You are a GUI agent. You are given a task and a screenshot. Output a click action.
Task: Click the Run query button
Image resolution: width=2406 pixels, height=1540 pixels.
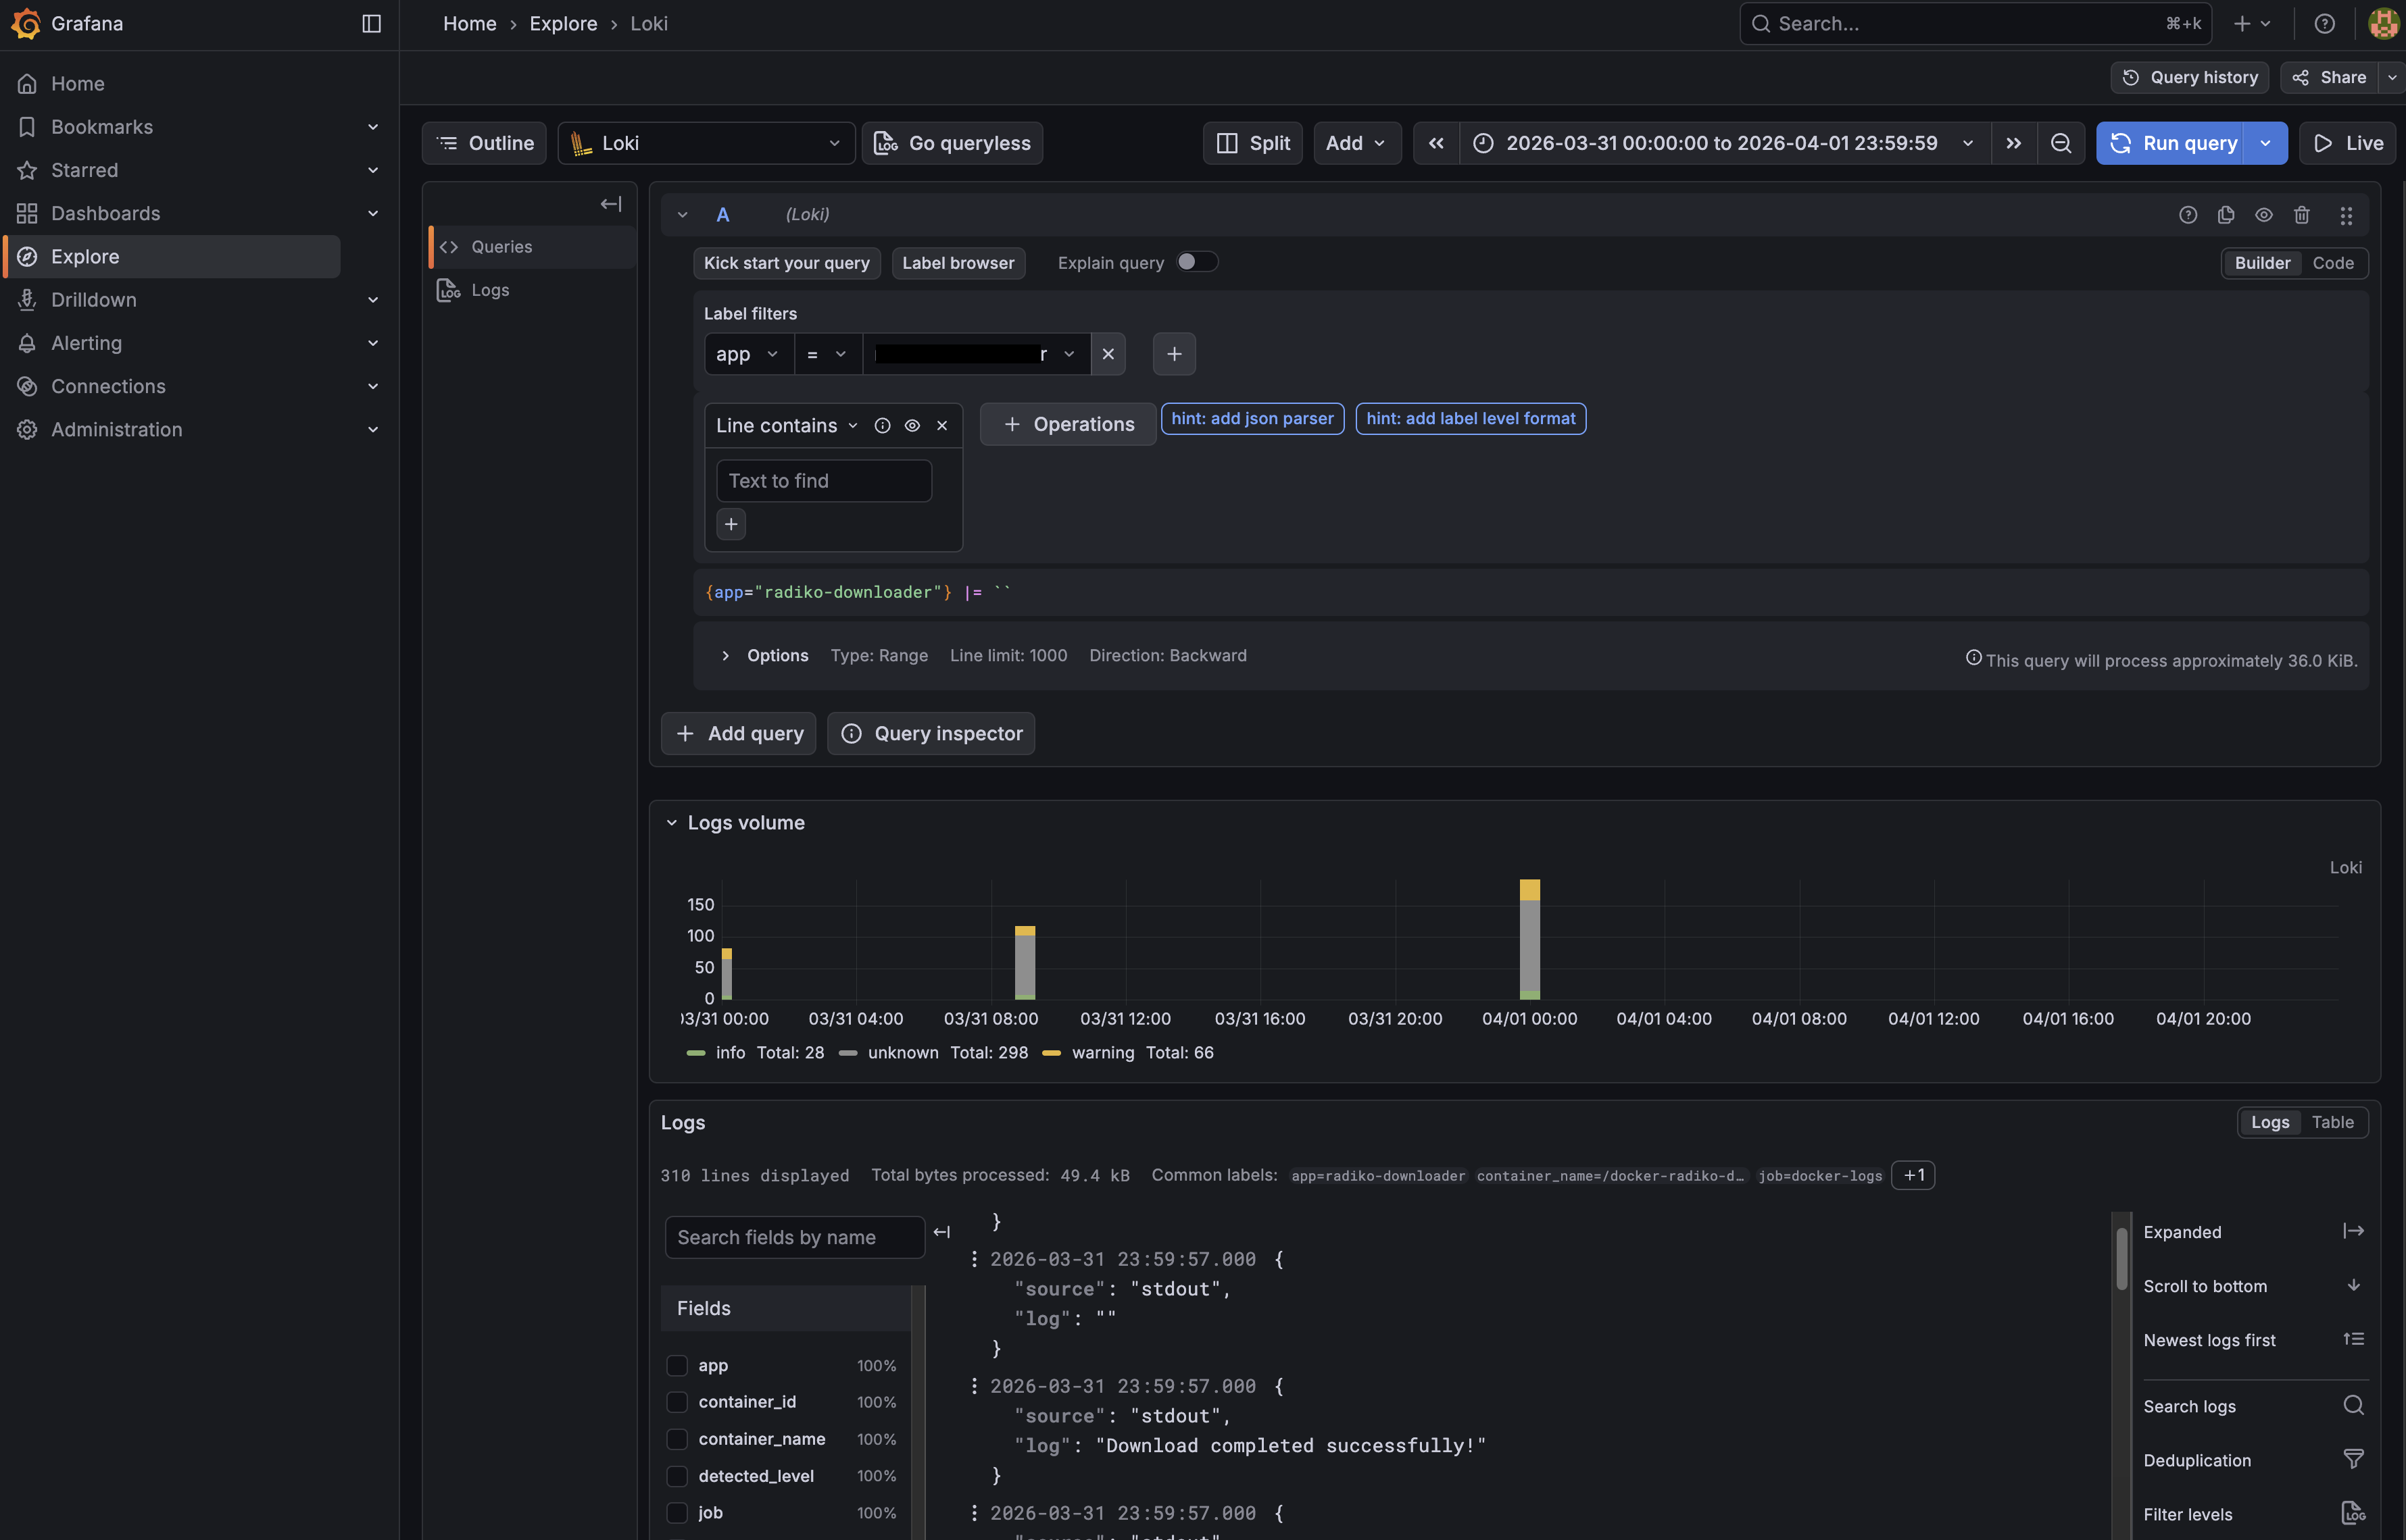pyautogui.click(x=2170, y=143)
